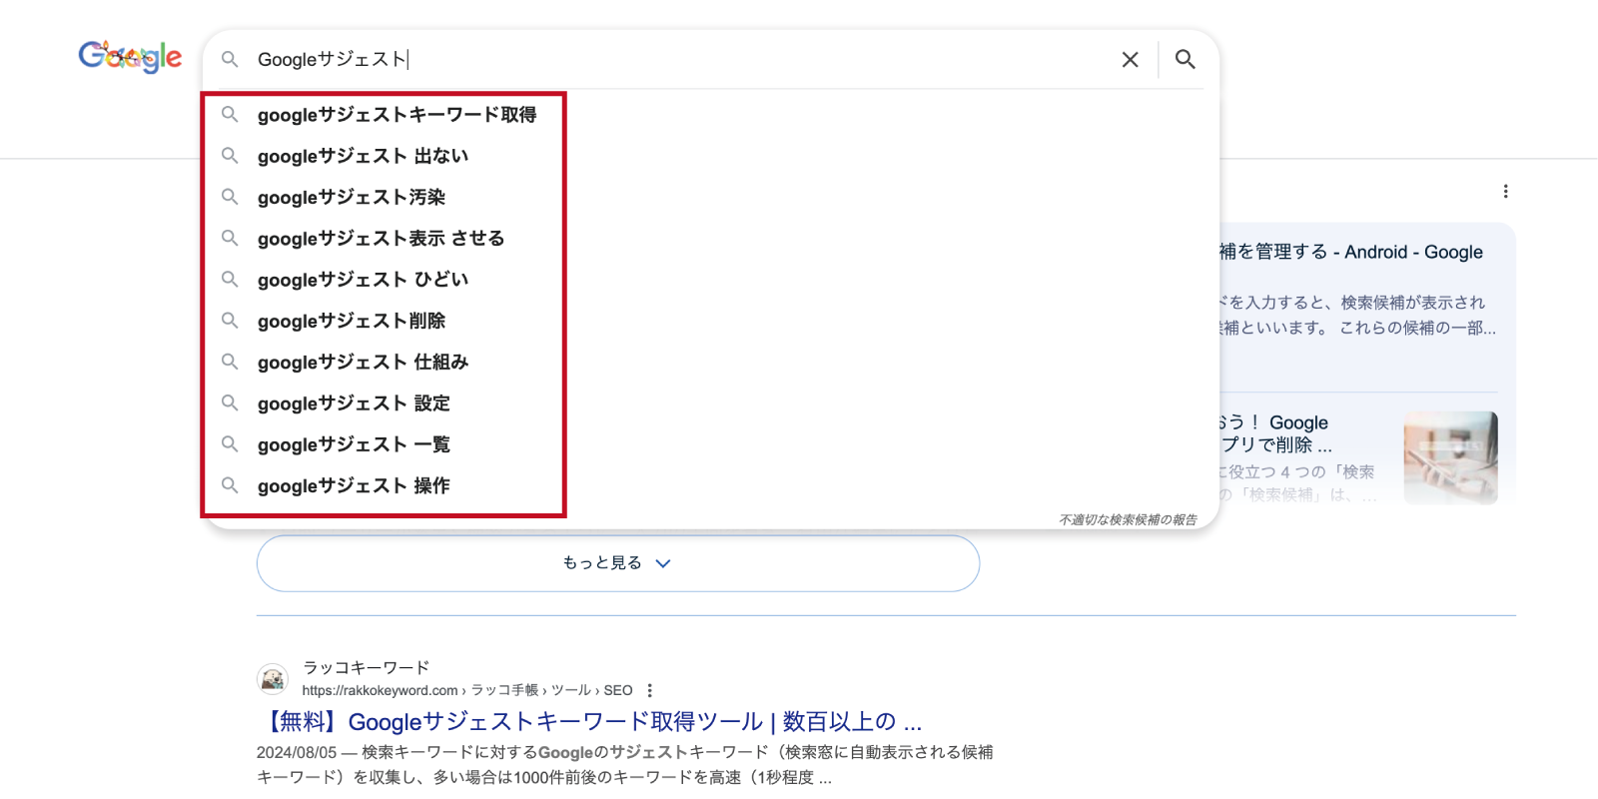Click the chevron arrow next to もっと見る

coord(663,563)
